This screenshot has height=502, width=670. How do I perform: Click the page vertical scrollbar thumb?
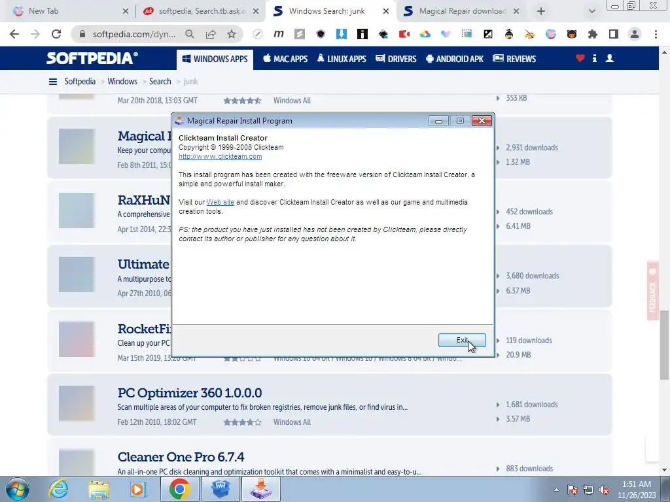(664, 345)
